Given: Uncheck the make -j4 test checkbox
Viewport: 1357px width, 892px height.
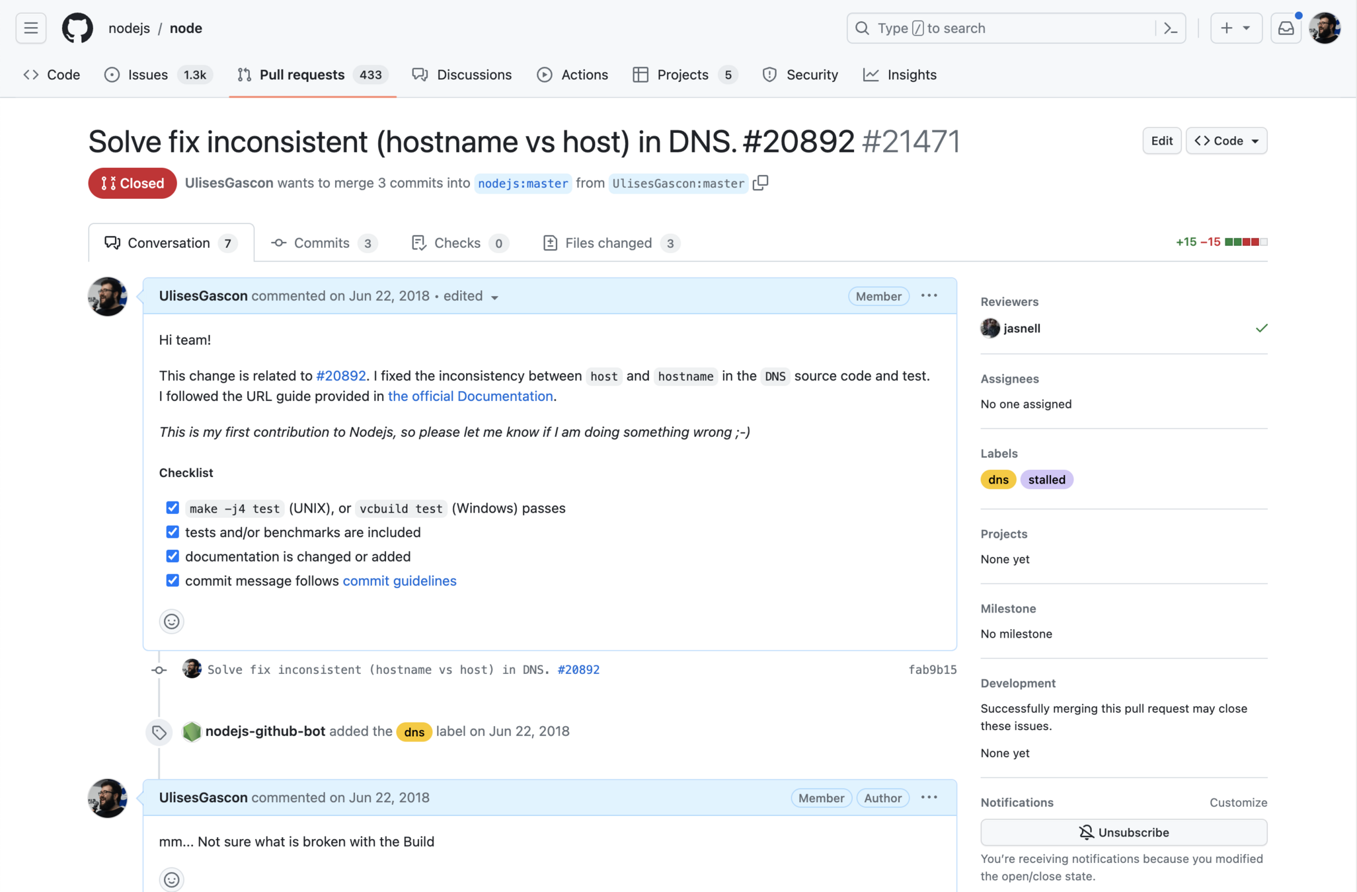Looking at the screenshot, I should pos(173,507).
